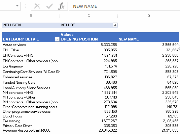Select the Primary Care Other row label
Image resolution: width=180 pixels, height=134 pixels.
(x=17, y=126)
